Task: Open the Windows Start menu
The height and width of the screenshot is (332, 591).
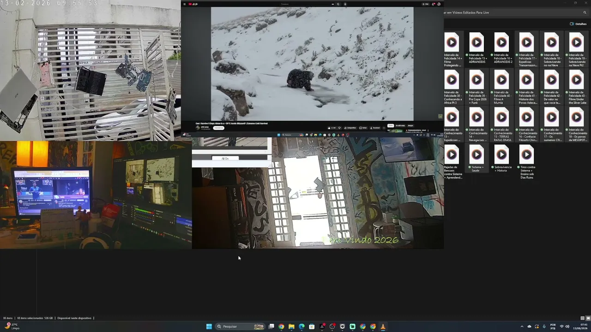Action: (x=209, y=326)
